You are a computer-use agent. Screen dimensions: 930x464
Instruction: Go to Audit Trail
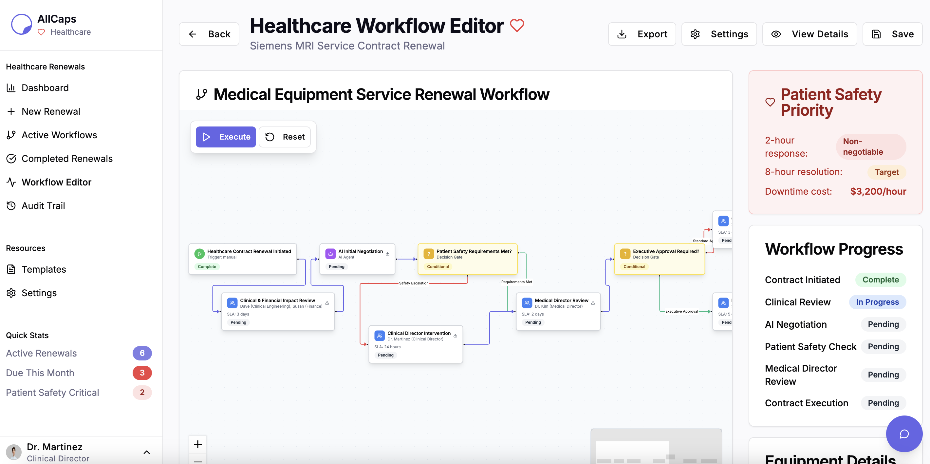pos(43,205)
